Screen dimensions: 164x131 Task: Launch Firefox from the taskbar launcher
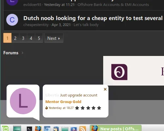tap(38, 129)
